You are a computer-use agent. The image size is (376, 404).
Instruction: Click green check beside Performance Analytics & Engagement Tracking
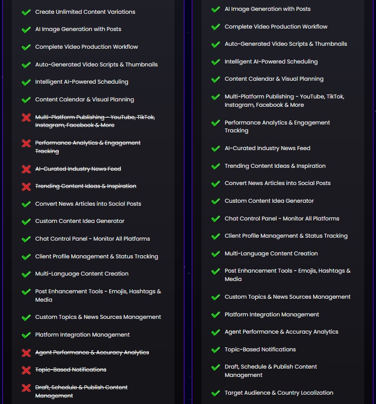click(x=215, y=123)
